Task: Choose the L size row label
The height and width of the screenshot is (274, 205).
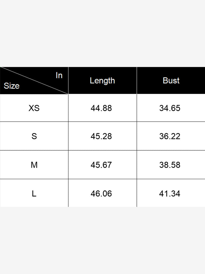Action: [34, 194]
